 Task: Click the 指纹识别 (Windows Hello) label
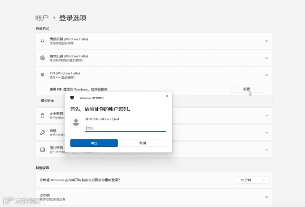69,56
